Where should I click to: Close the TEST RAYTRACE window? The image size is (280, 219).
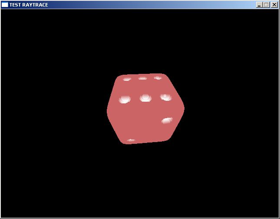tap(274, 5)
